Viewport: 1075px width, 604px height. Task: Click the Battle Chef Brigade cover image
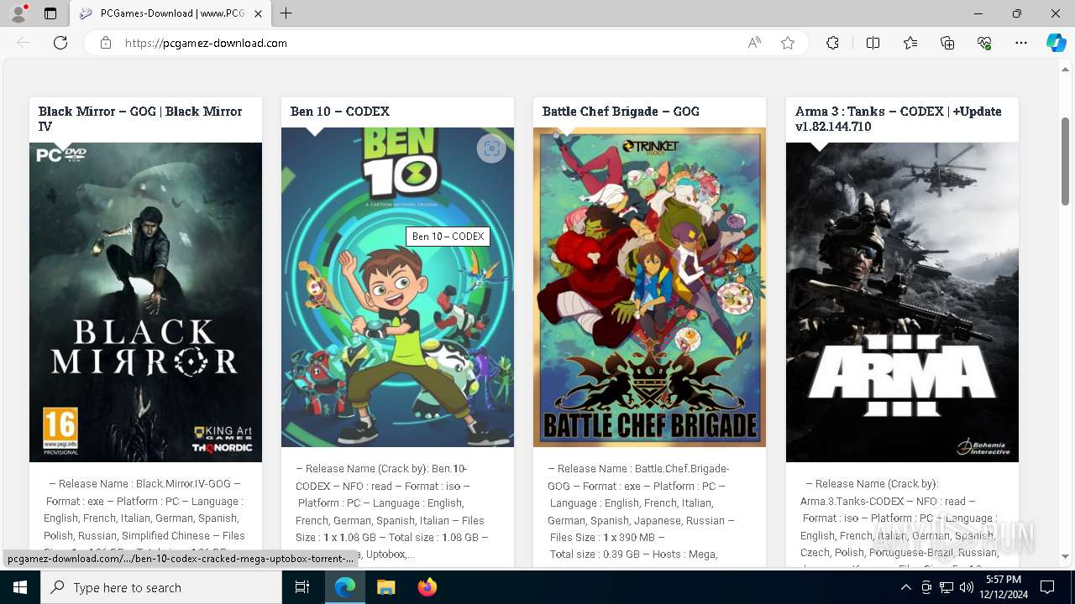pyautogui.click(x=649, y=287)
